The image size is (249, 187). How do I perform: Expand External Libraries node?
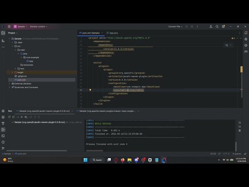(x=9, y=83)
